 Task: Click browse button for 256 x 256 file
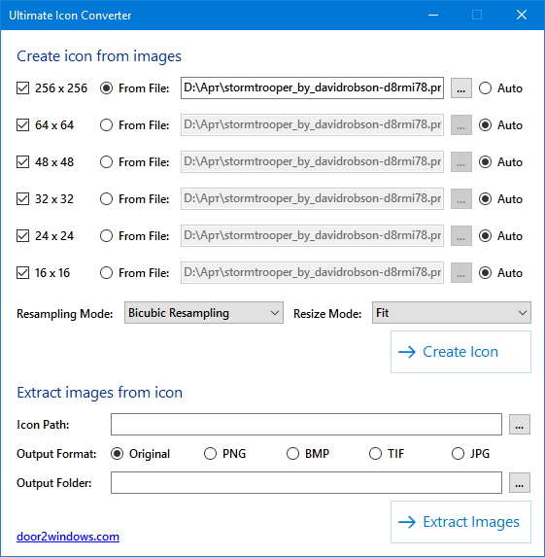pyautogui.click(x=460, y=88)
